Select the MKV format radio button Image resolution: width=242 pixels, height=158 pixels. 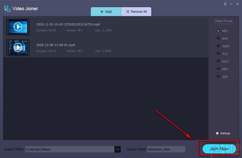coord(218,69)
